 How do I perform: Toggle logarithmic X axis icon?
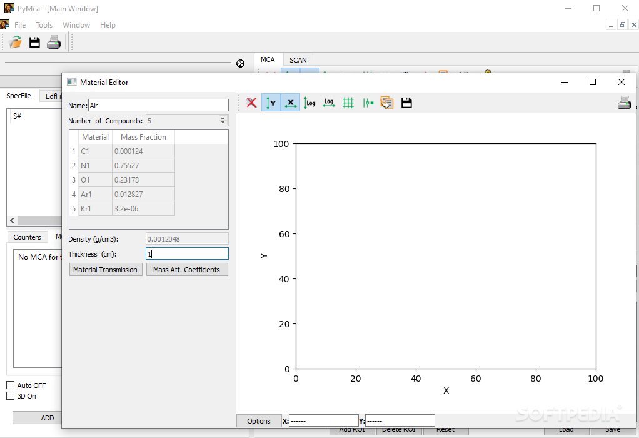tap(328, 103)
